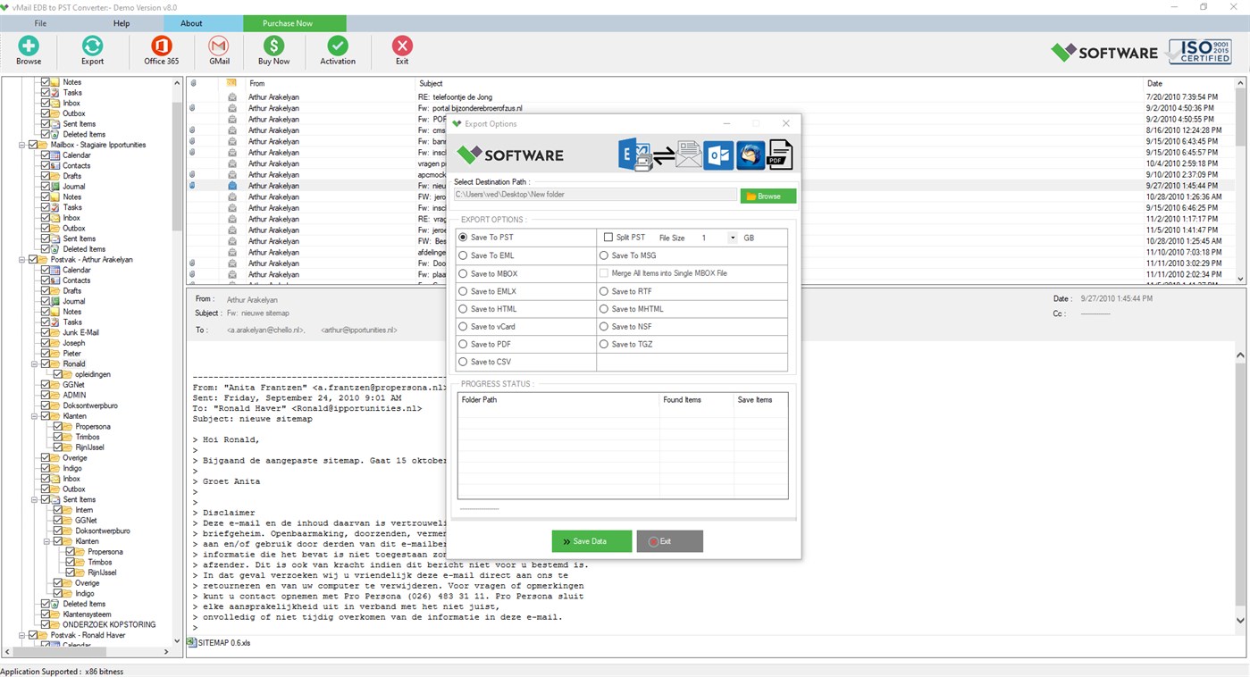
Task: Click the PDF format icon in Export Options
Action: tap(778, 154)
